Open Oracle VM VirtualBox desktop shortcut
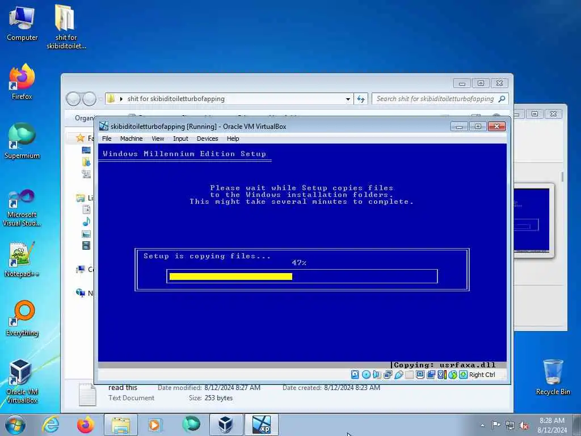The height and width of the screenshot is (436, 581). click(x=22, y=381)
